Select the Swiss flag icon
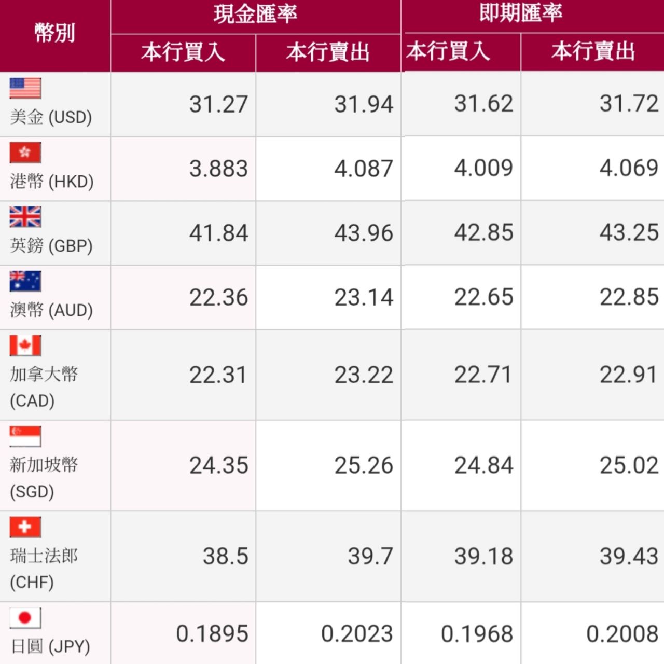 (x=25, y=527)
